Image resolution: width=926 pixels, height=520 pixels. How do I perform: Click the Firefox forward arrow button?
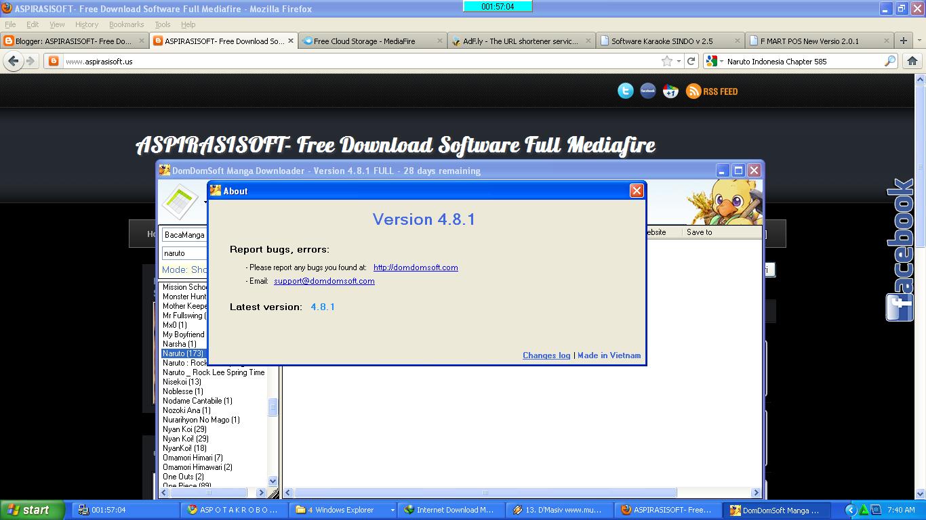[31, 61]
